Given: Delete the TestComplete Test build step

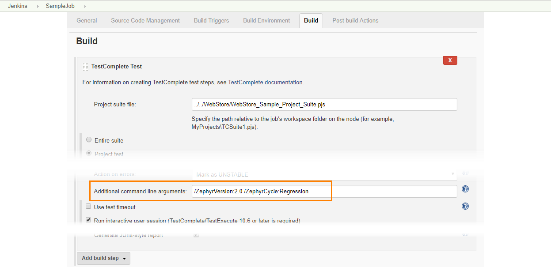Looking at the screenshot, I should pyautogui.click(x=450, y=60).
